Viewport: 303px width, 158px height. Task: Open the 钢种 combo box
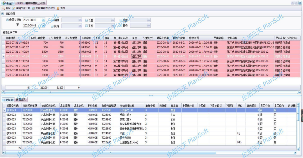(x=80, y=20)
